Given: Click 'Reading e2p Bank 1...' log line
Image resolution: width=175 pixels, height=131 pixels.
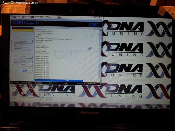Looking at the screenshot, I should tap(42, 46).
